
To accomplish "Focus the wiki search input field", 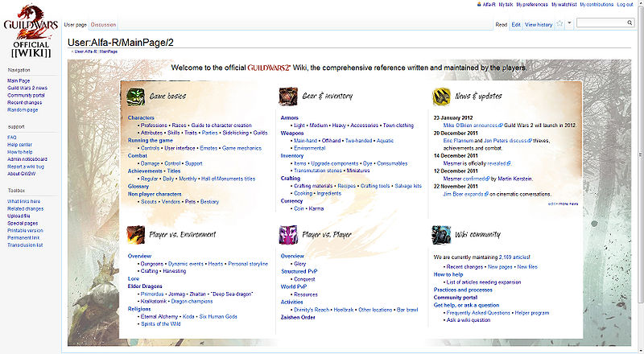I will pos(601,23).
